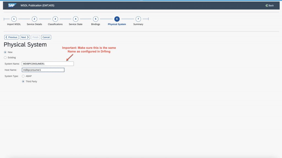
Task: Click the Physical System heading
Action: coord(25,44)
